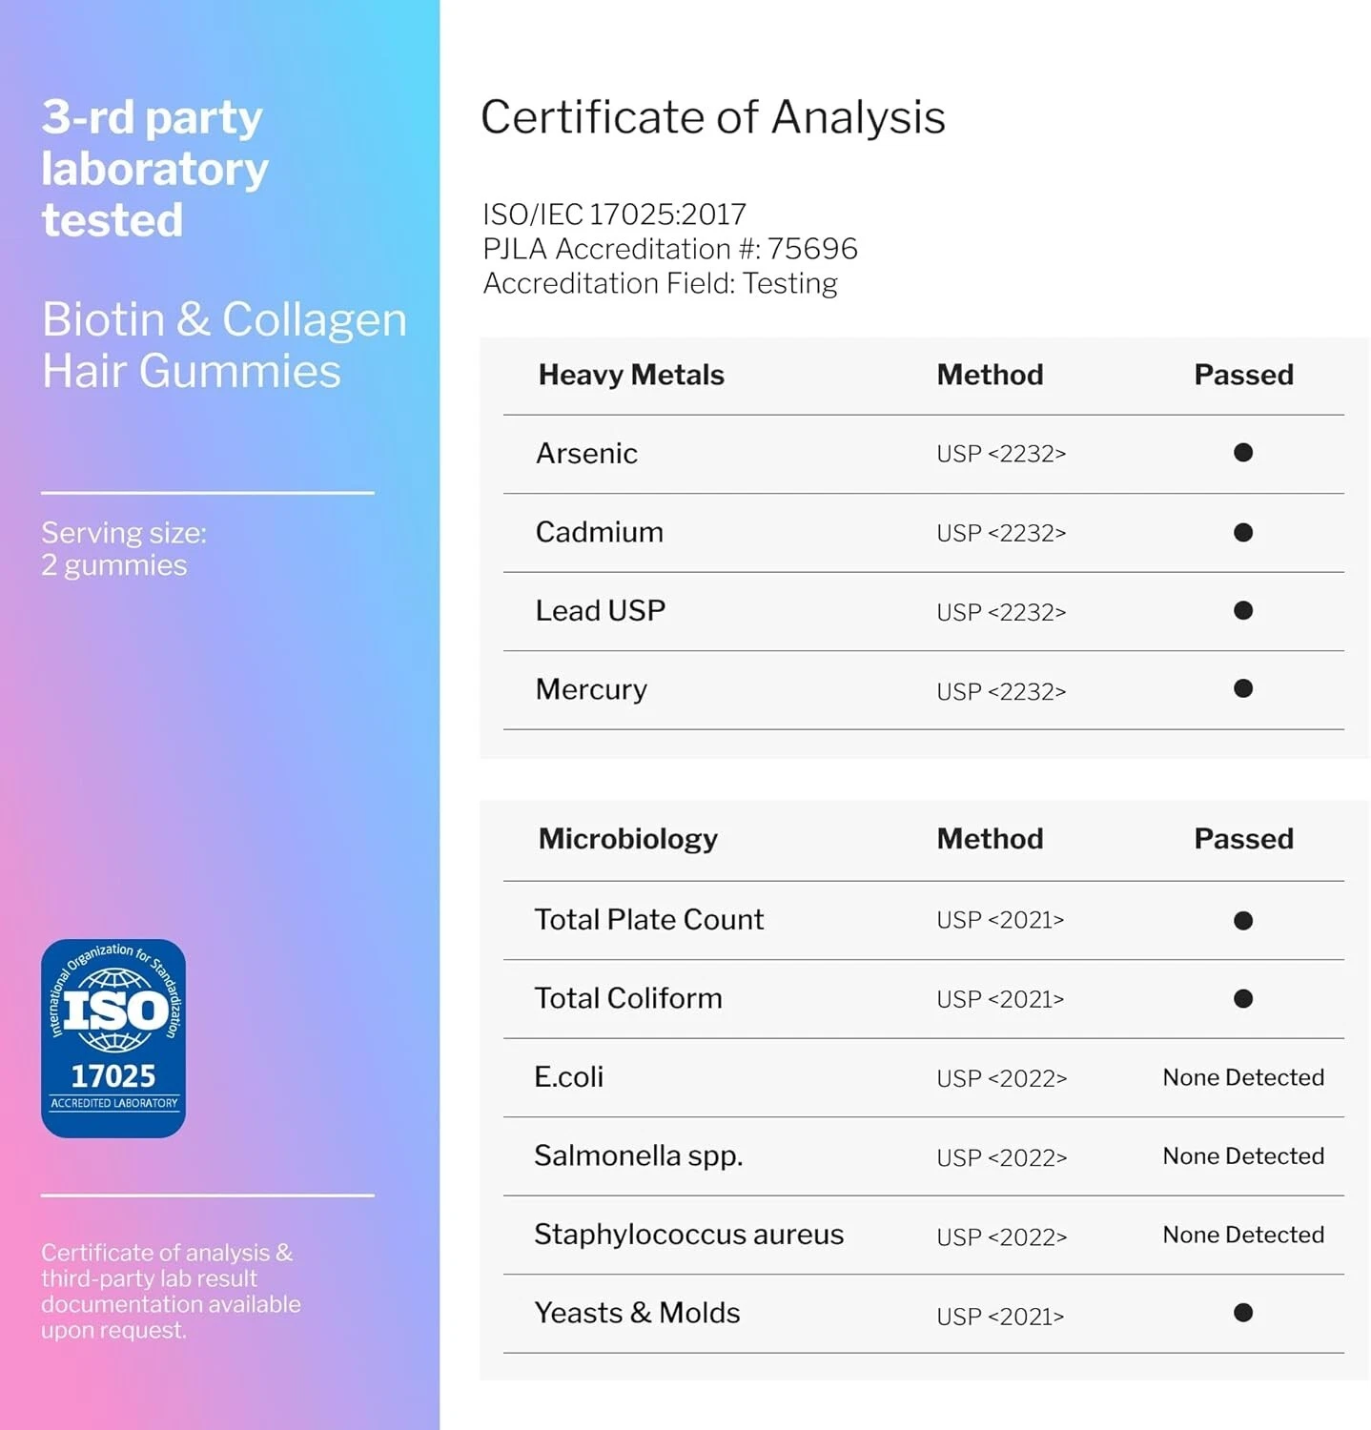Click the PJLA Accreditation number text
The width and height of the screenshot is (1371, 1430).
669,249
